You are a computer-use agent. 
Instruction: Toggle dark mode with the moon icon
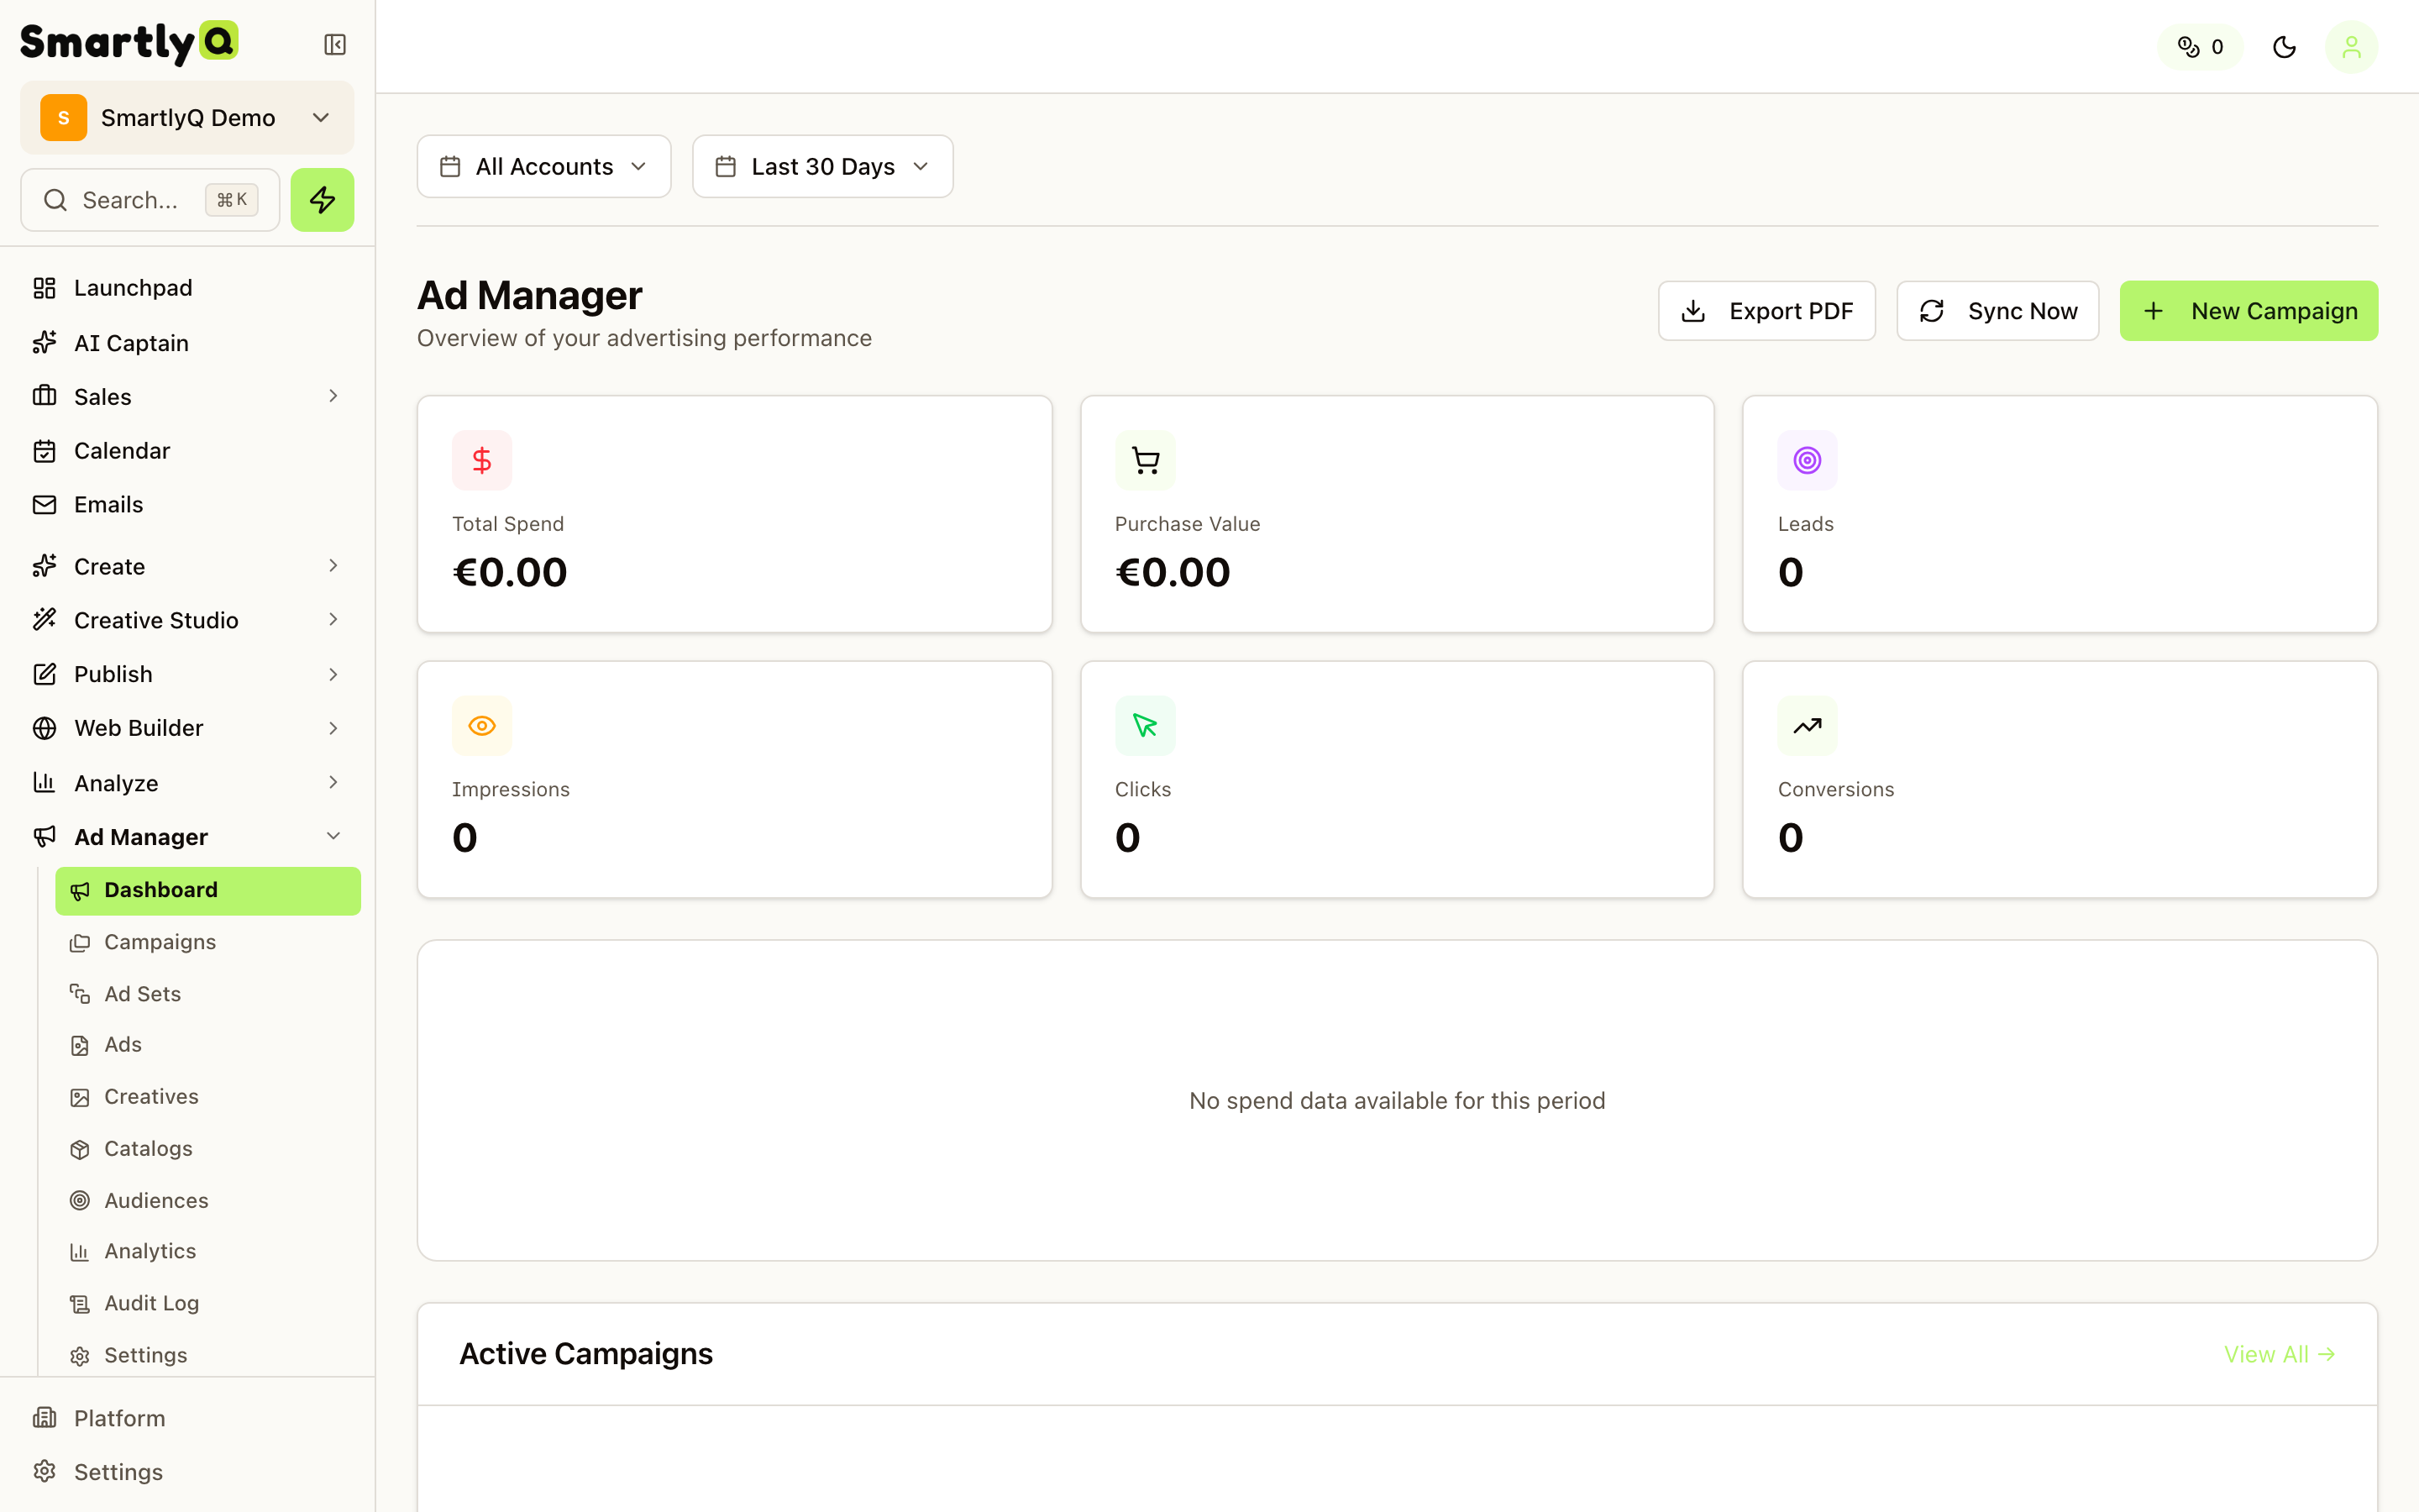[x=2284, y=47]
